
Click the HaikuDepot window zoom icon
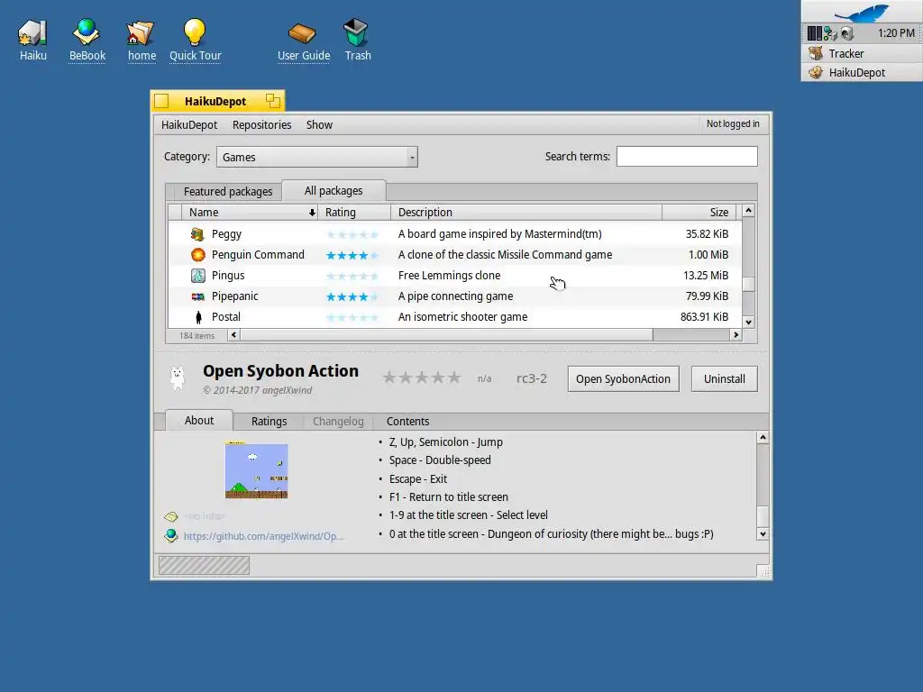pyautogui.click(x=272, y=101)
